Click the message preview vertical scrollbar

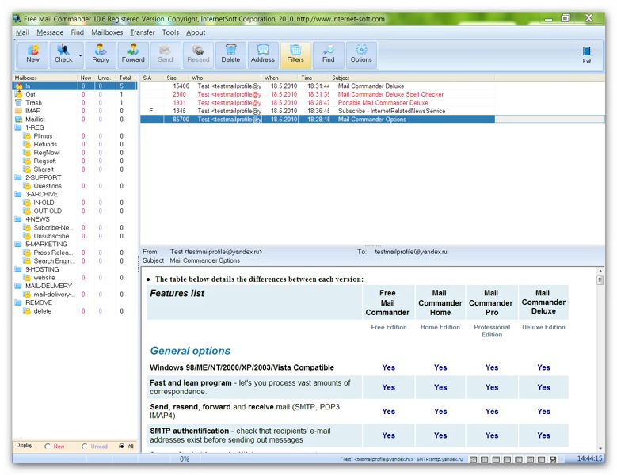[600, 359]
